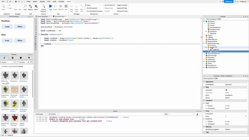Click the Position Offset button
Image resolution: width=249 pixels, height=140 pixels.
pyautogui.click(x=20, y=27)
